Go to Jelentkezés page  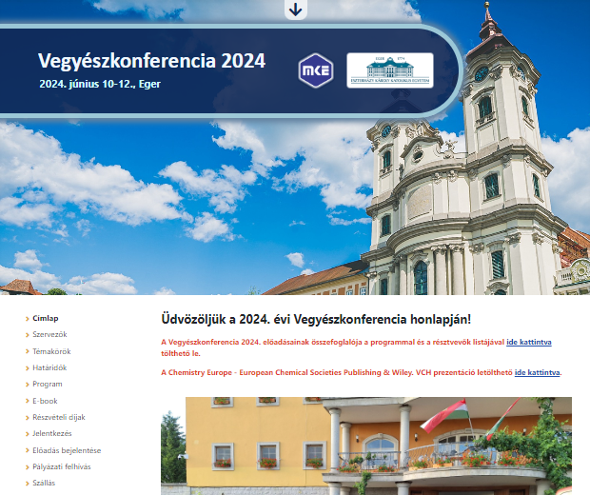click(52, 433)
